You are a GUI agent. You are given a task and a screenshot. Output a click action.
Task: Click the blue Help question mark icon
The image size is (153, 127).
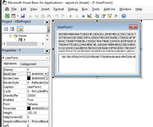click(x=124, y=16)
